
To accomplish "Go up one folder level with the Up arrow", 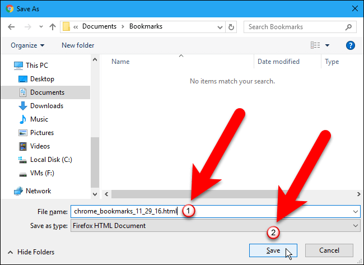I will point(53,27).
